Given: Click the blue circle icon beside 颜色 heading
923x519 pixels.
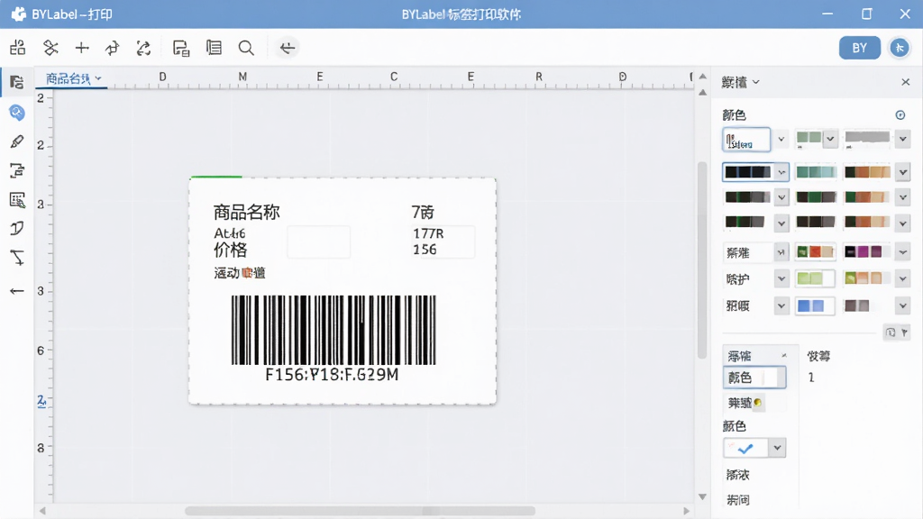Looking at the screenshot, I should pyautogui.click(x=900, y=114).
